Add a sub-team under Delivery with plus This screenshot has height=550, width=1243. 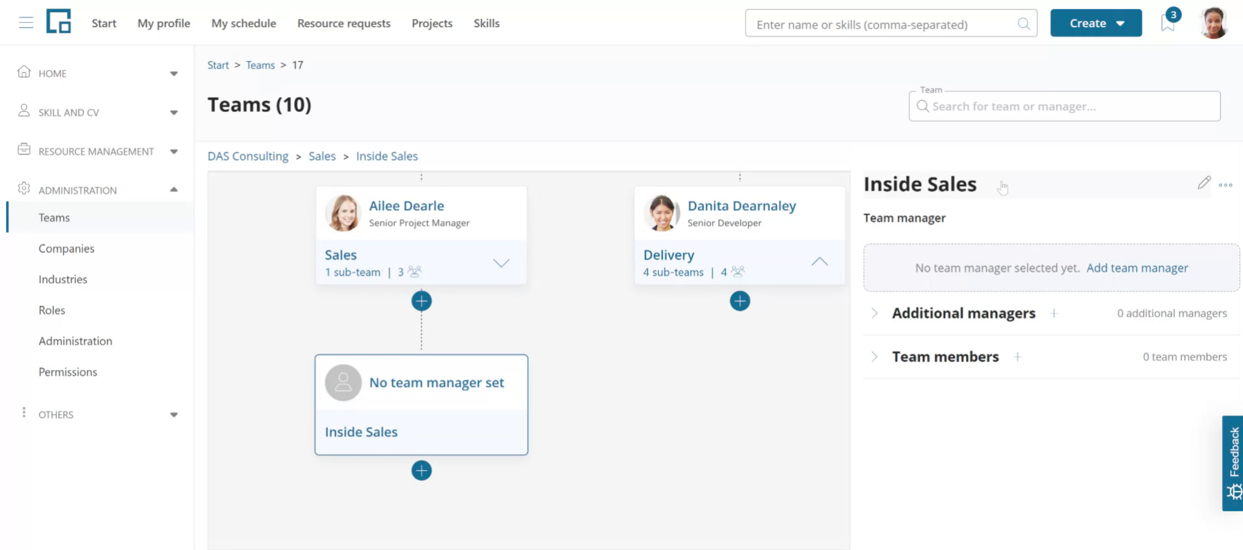(740, 301)
